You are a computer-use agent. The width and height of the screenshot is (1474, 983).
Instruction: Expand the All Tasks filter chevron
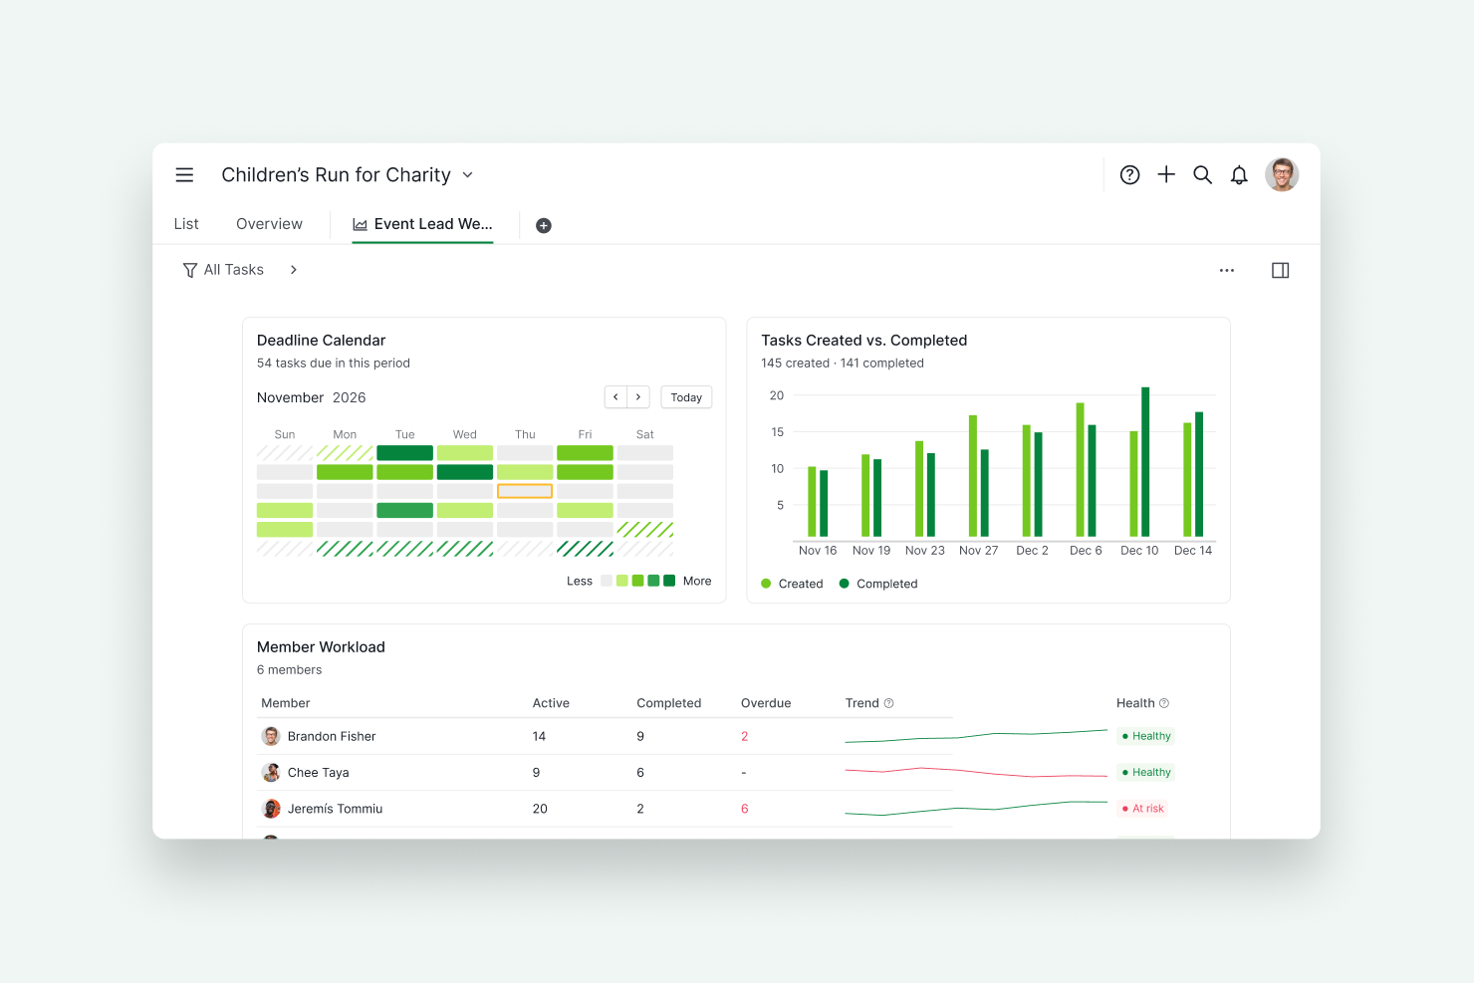pos(294,270)
